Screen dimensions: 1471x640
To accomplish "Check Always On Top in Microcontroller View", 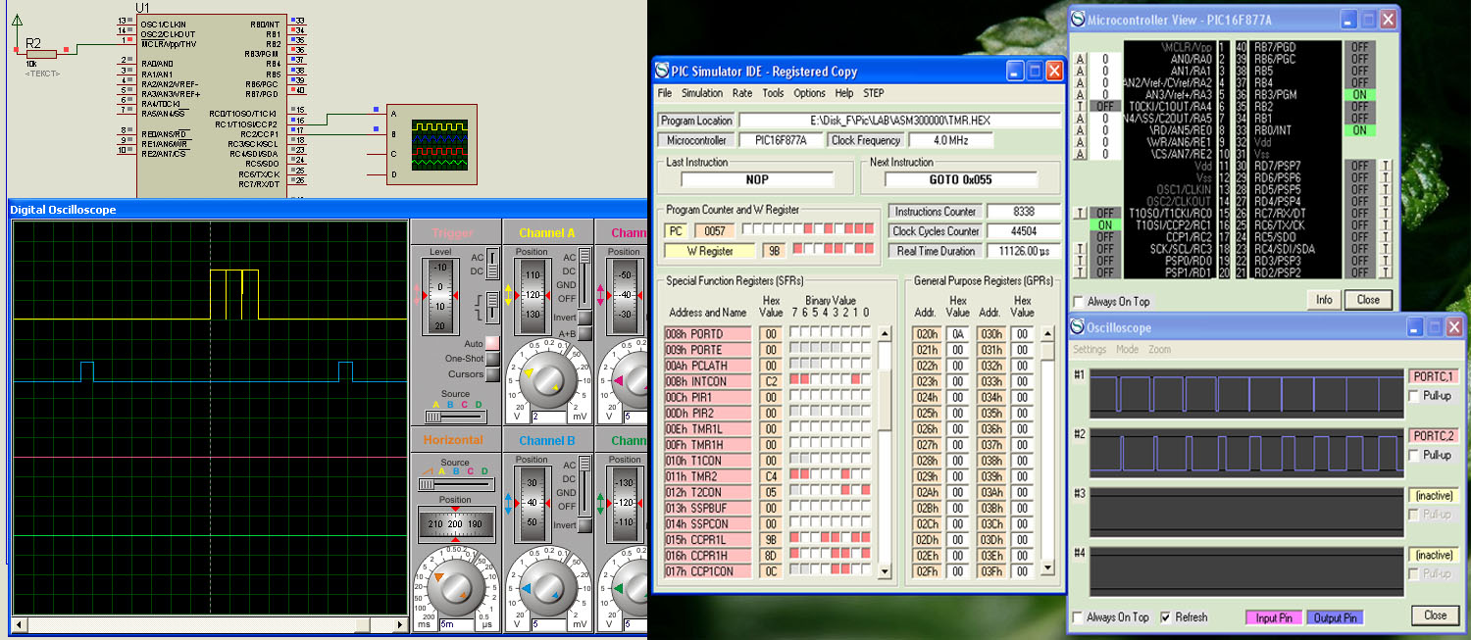I will click(1080, 302).
